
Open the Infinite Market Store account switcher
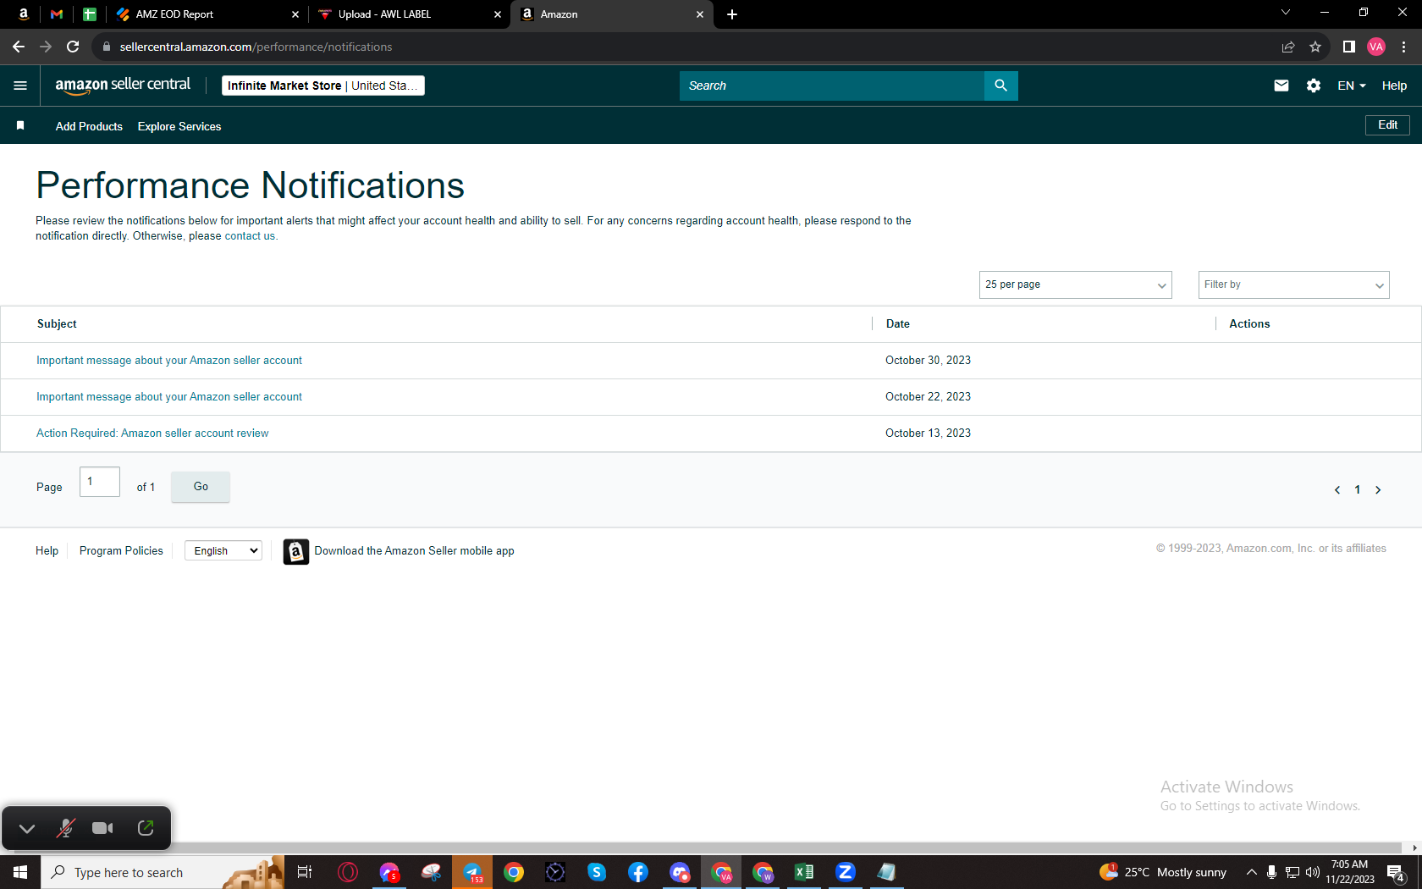coord(322,86)
